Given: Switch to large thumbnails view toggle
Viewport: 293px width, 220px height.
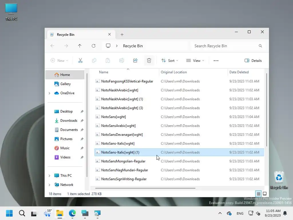Looking at the screenshot, I should tap(265, 194).
